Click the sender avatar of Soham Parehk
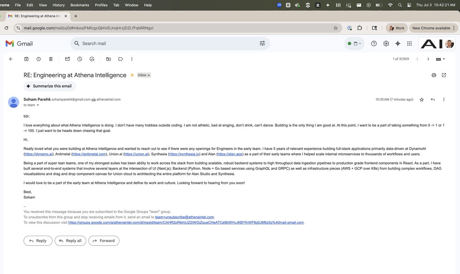 [14, 102]
